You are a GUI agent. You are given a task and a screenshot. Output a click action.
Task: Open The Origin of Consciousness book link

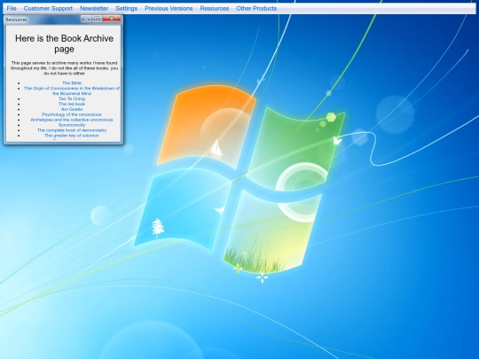pyautogui.click(x=72, y=90)
